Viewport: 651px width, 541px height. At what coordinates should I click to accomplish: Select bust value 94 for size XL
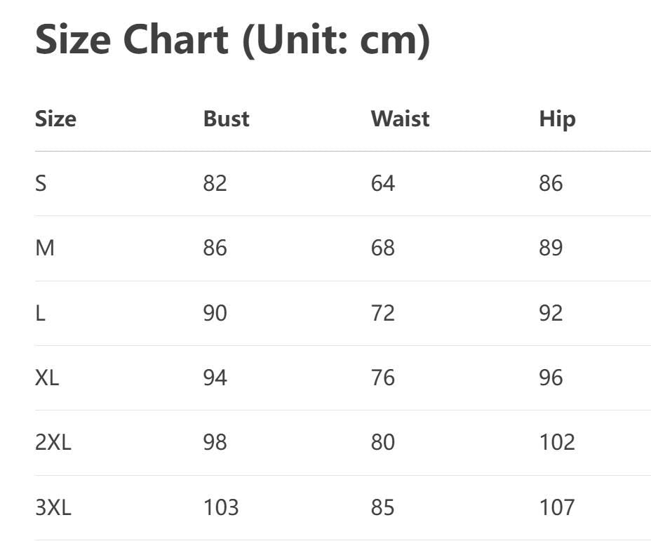click(x=215, y=378)
